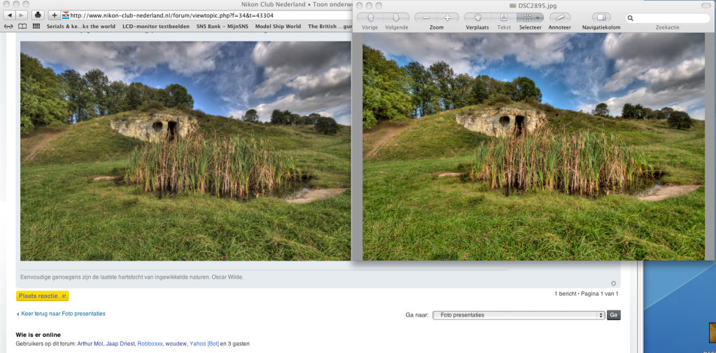The image size is (716, 353).
Task: Open 'SNS Bank – MijnSNS' bookmark
Action: tap(223, 27)
